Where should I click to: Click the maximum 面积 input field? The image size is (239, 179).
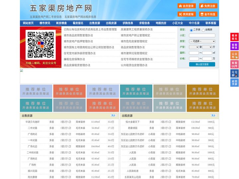(x=207, y=53)
